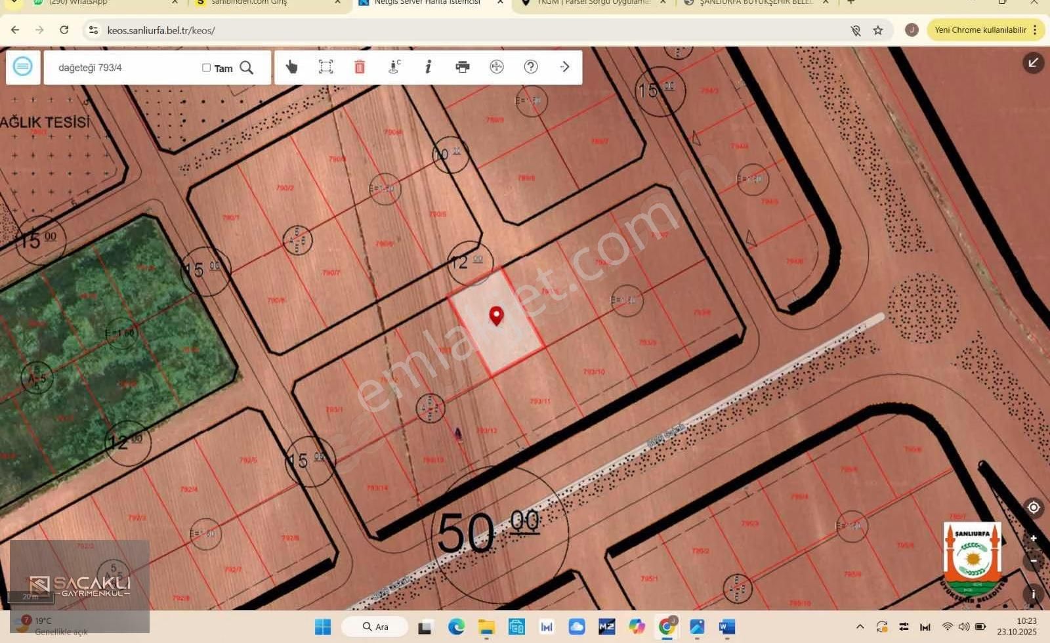The height and width of the screenshot is (643, 1050).
Task: Click the red location pin marker
Action: click(496, 316)
